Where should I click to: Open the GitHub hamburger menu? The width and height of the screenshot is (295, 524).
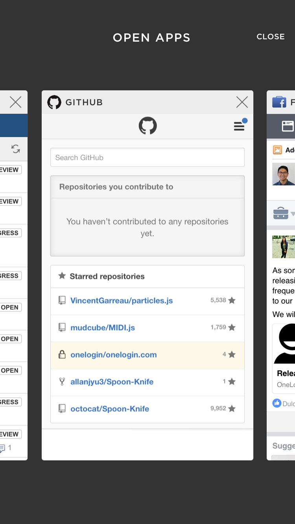[240, 125]
